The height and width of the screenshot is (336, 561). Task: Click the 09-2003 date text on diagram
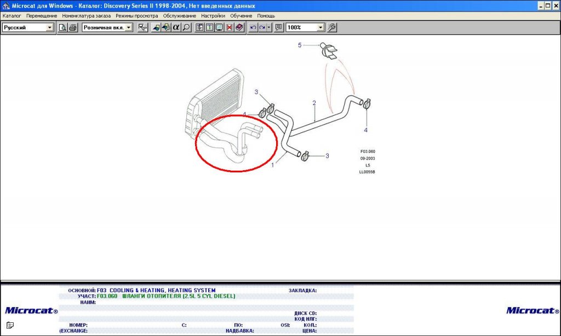pos(368,158)
